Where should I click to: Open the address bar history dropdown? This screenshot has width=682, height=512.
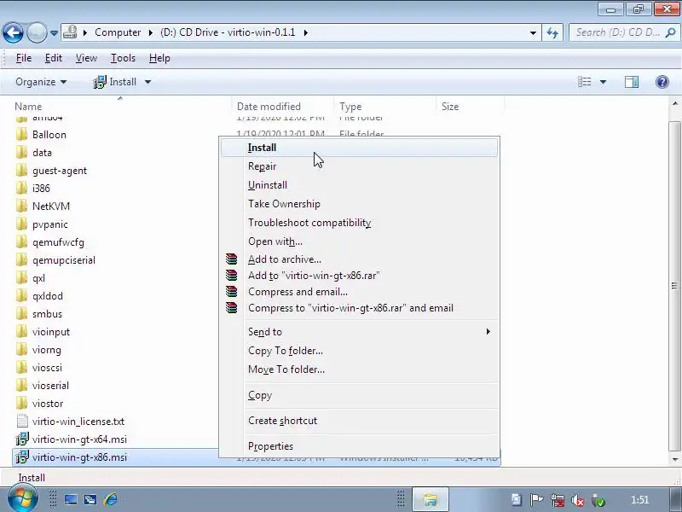tap(533, 32)
